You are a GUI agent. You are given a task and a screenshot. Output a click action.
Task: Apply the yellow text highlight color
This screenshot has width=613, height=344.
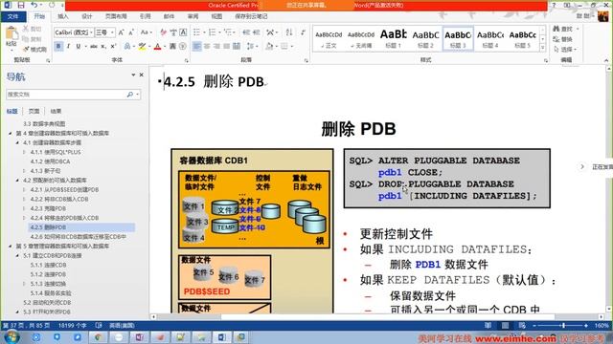(142, 46)
